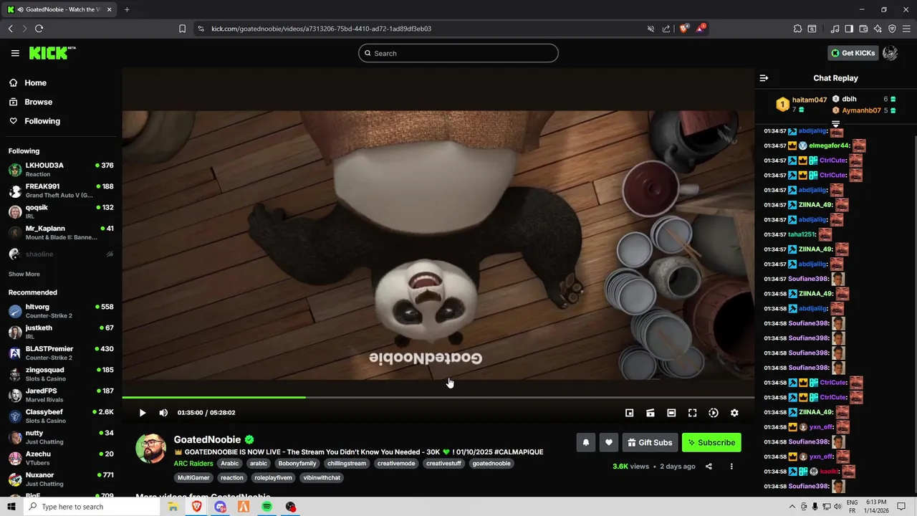Open a new browser tab

click(x=127, y=9)
